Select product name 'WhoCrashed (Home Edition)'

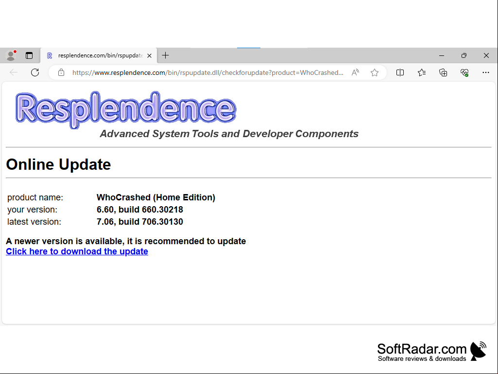[156, 197]
